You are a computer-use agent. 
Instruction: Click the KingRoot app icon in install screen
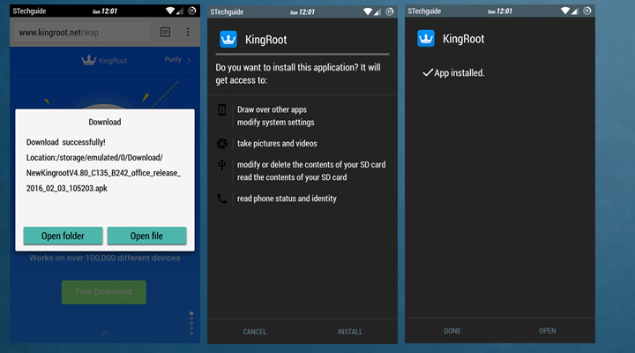click(x=228, y=40)
